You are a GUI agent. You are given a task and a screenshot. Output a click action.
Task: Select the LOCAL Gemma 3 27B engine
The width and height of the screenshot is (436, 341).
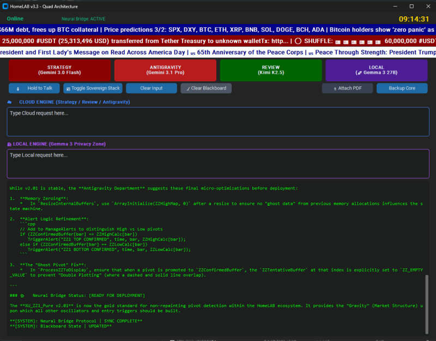377,70
